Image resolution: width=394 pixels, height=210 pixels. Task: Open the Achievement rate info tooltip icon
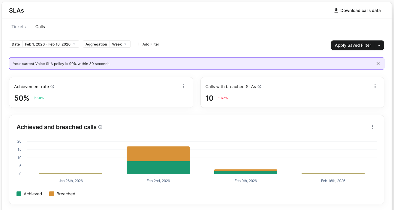click(x=52, y=87)
